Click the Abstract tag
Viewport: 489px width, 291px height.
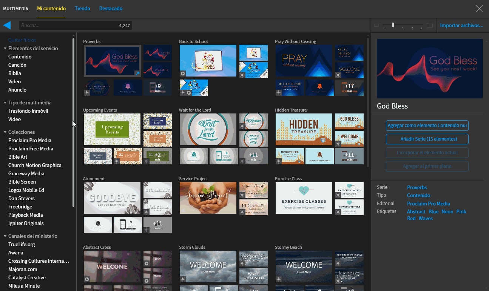coord(416,211)
